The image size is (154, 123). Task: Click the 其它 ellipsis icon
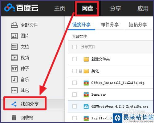tap(14, 90)
